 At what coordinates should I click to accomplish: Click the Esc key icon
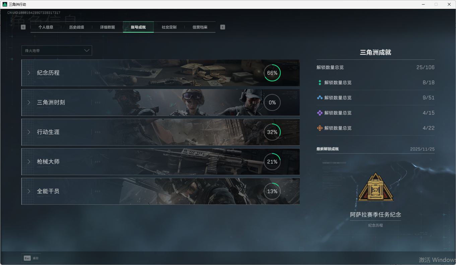27,258
